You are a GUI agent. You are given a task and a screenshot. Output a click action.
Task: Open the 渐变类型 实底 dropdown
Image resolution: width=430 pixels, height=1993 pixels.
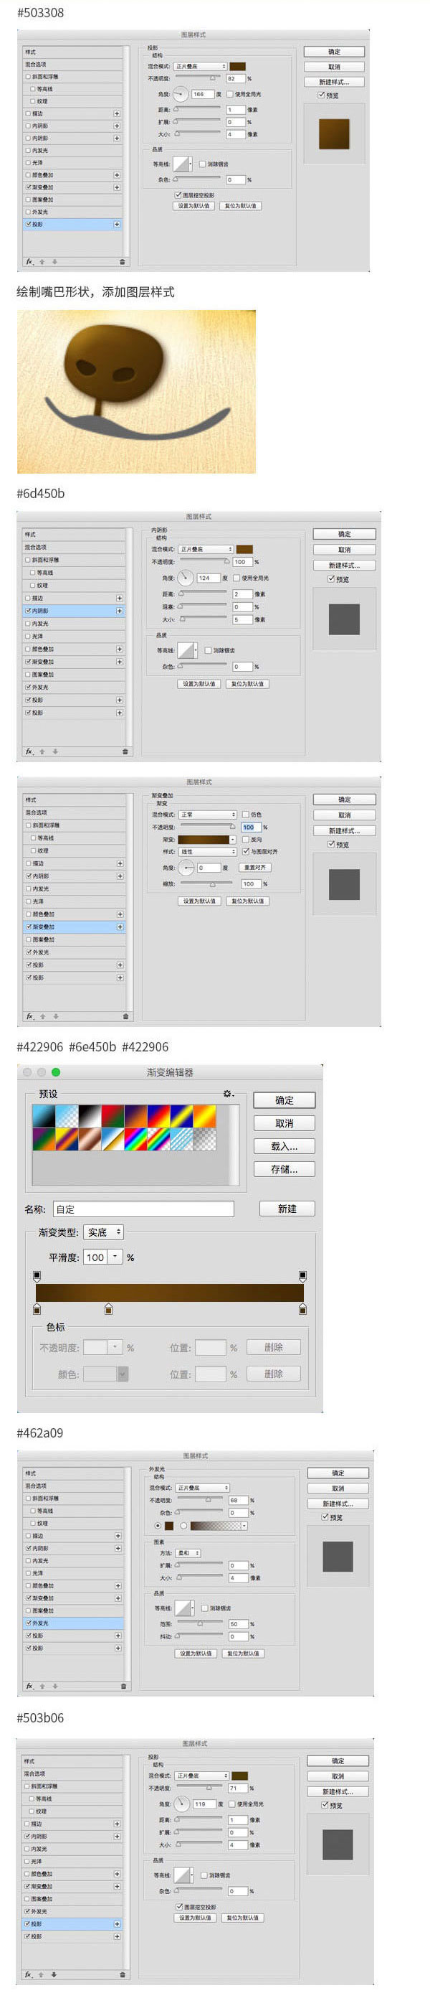point(103,1232)
